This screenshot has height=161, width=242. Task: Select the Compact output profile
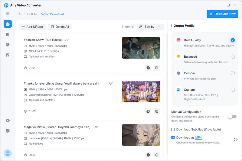[232, 73]
